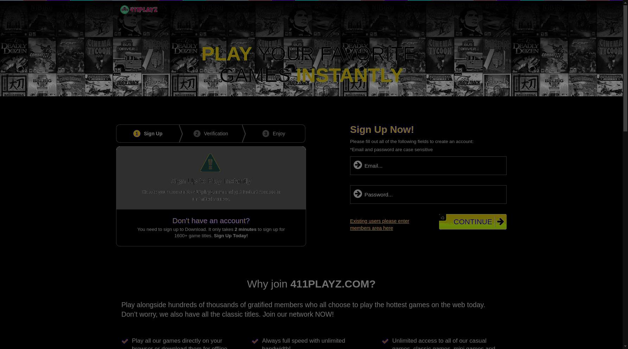Click checkmark beside 'Unlimited access' text
Image resolution: width=628 pixels, height=349 pixels.
pos(385,341)
